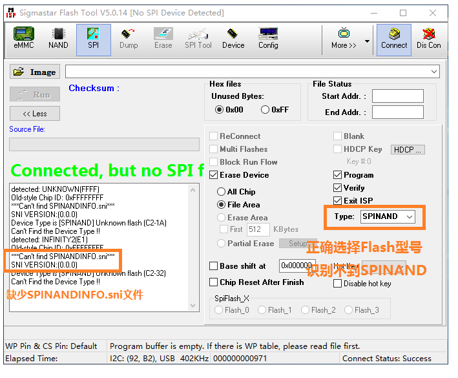
Task: Select the Flash_2 radio button
Action: [x=305, y=310]
